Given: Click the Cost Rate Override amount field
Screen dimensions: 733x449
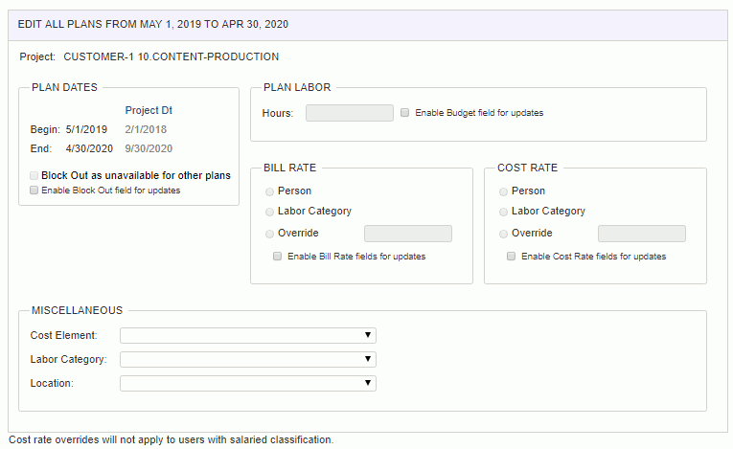Looking at the screenshot, I should 641,234.
